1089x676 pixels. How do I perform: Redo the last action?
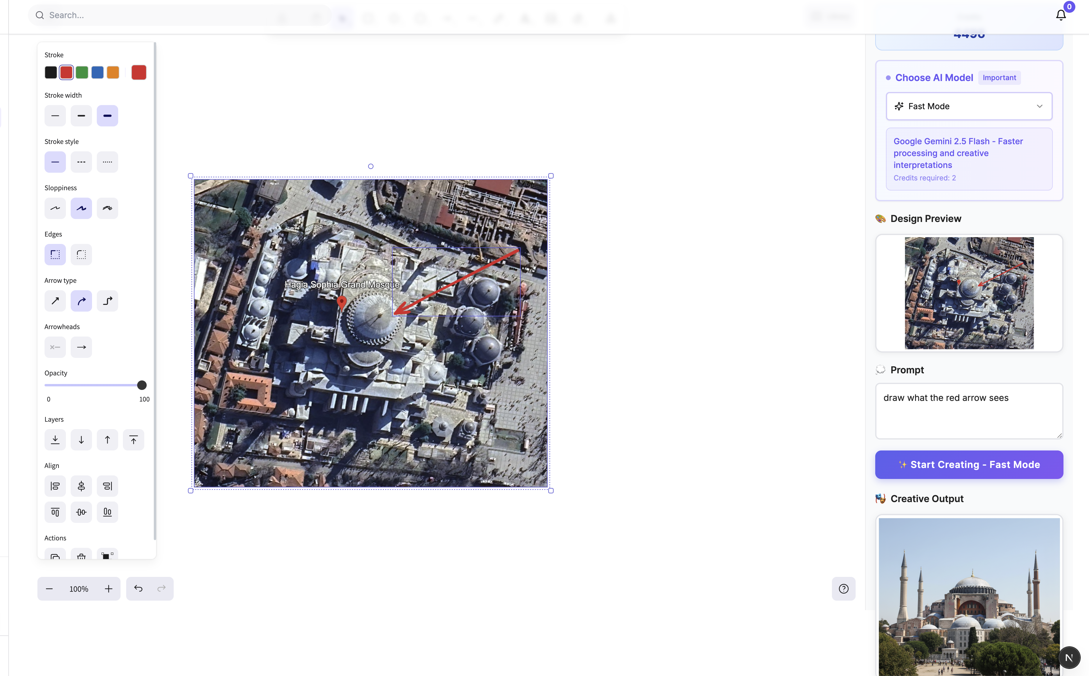click(162, 589)
